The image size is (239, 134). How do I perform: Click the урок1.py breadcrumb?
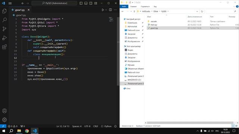pos(21,15)
